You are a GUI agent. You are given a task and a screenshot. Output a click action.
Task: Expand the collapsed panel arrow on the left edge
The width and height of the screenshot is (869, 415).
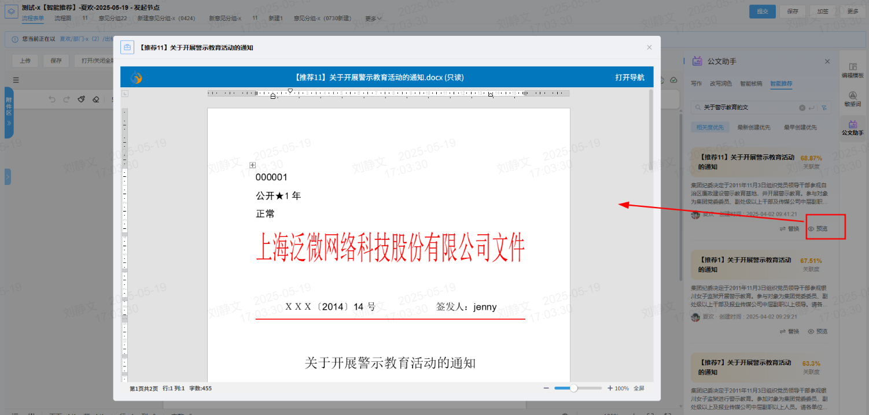click(x=8, y=177)
